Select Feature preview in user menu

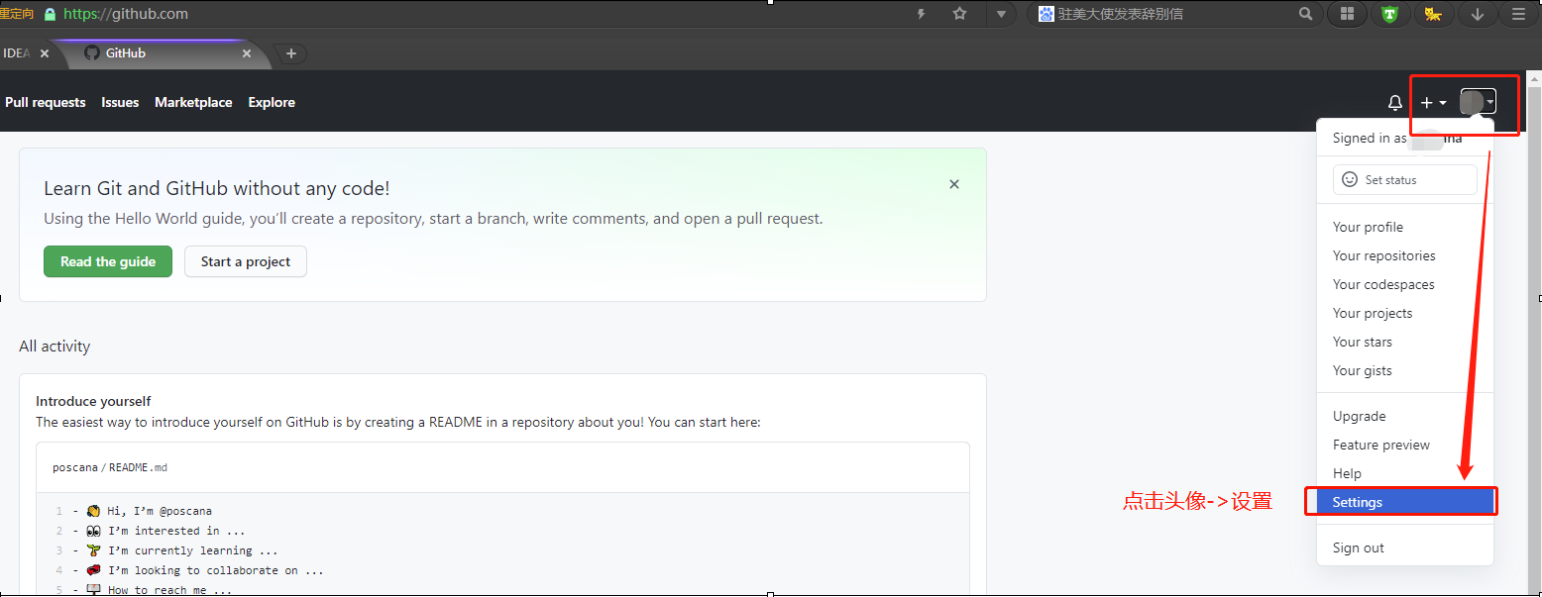1405,445
